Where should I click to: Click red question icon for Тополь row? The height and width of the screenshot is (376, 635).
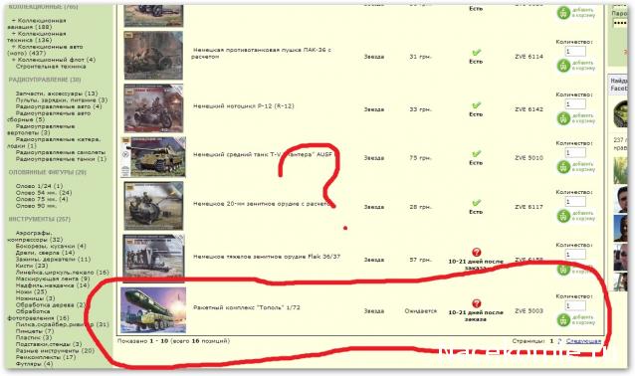coord(476,303)
